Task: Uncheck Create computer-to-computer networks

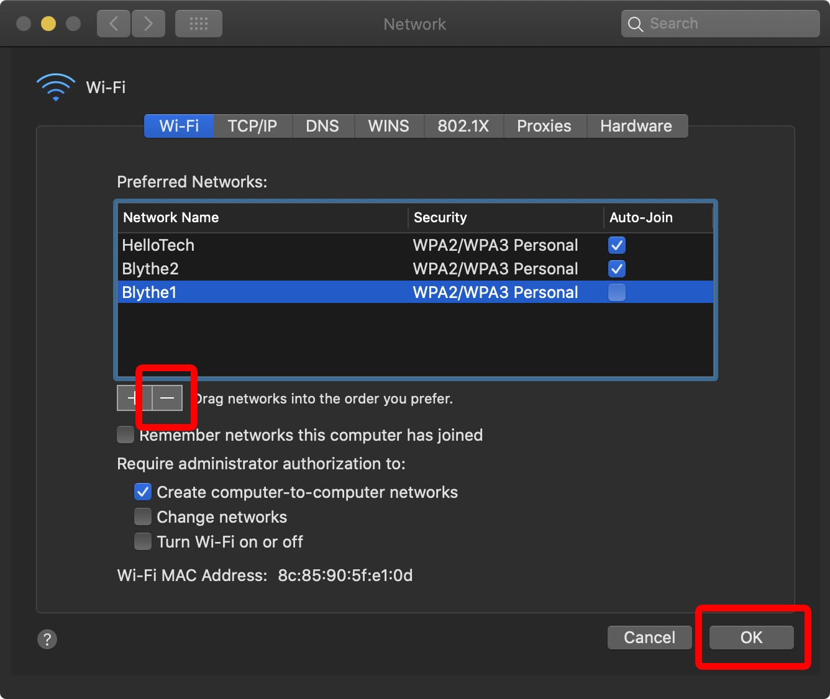Action: pyautogui.click(x=142, y=492)
